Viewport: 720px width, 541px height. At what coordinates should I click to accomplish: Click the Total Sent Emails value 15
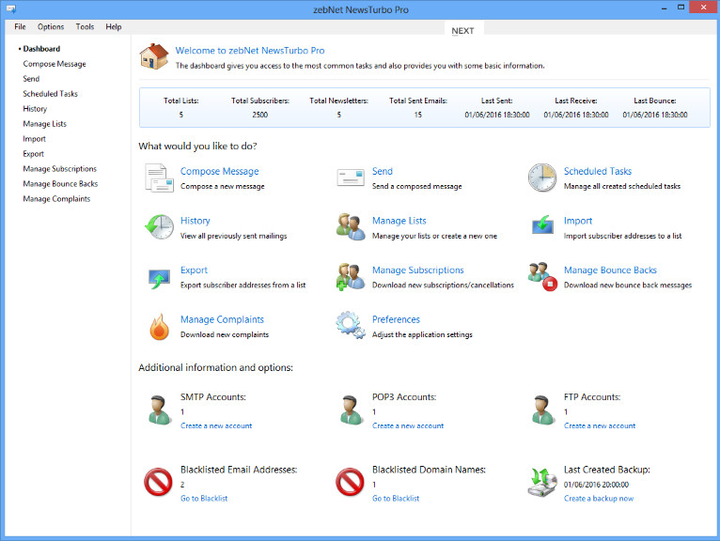click(418, 115)
